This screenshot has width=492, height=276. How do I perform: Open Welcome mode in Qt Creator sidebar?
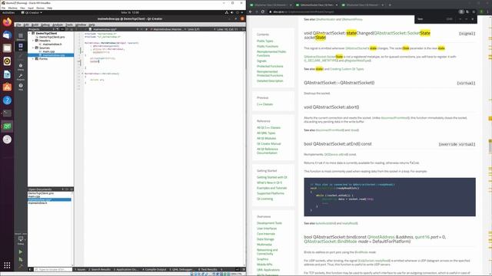tap(21, 37)
